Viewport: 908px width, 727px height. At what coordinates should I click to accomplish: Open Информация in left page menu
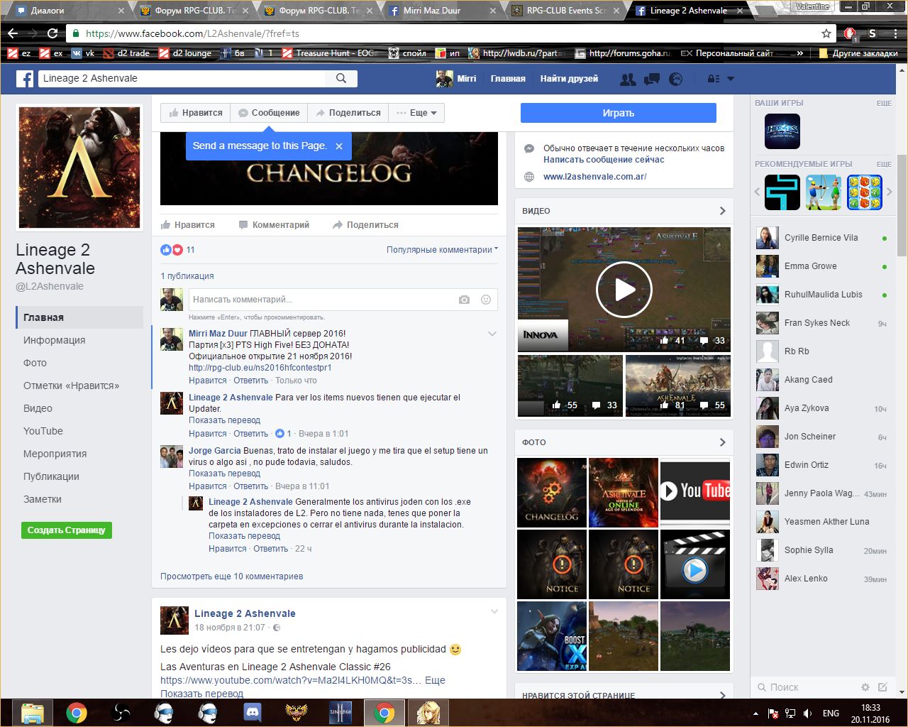[54, 340]
